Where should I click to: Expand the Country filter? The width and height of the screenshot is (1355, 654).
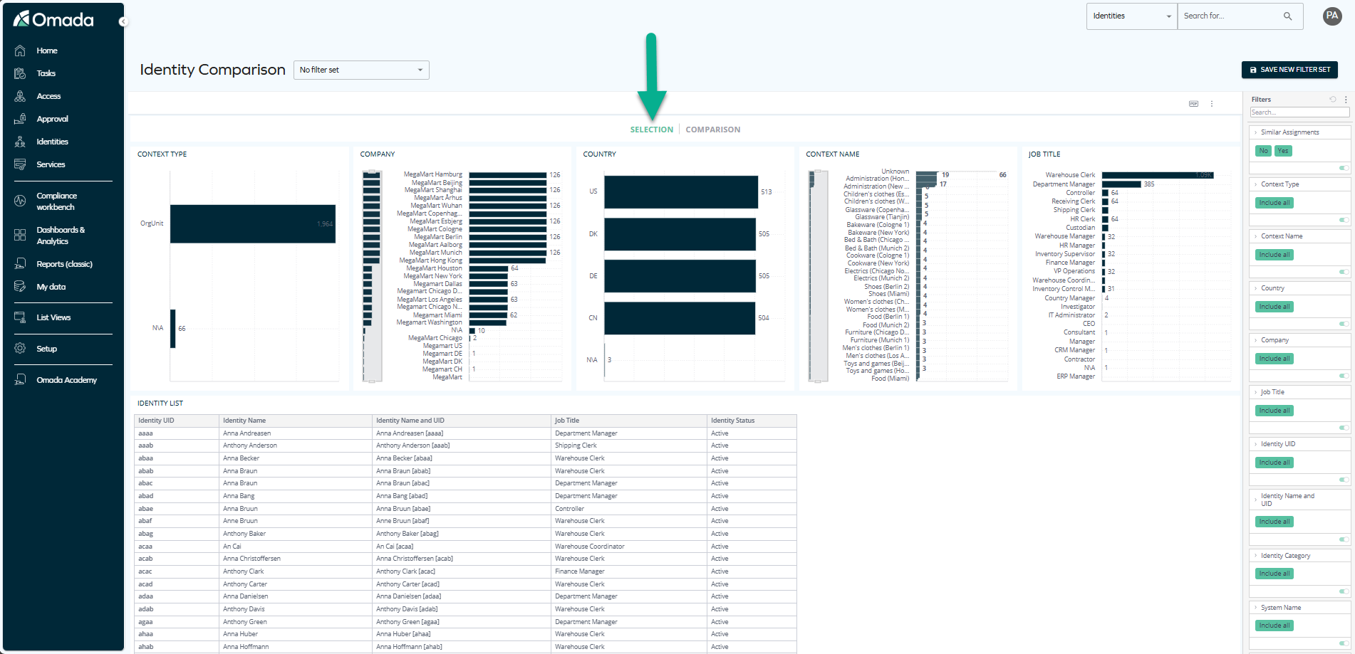click(1255, 288)
